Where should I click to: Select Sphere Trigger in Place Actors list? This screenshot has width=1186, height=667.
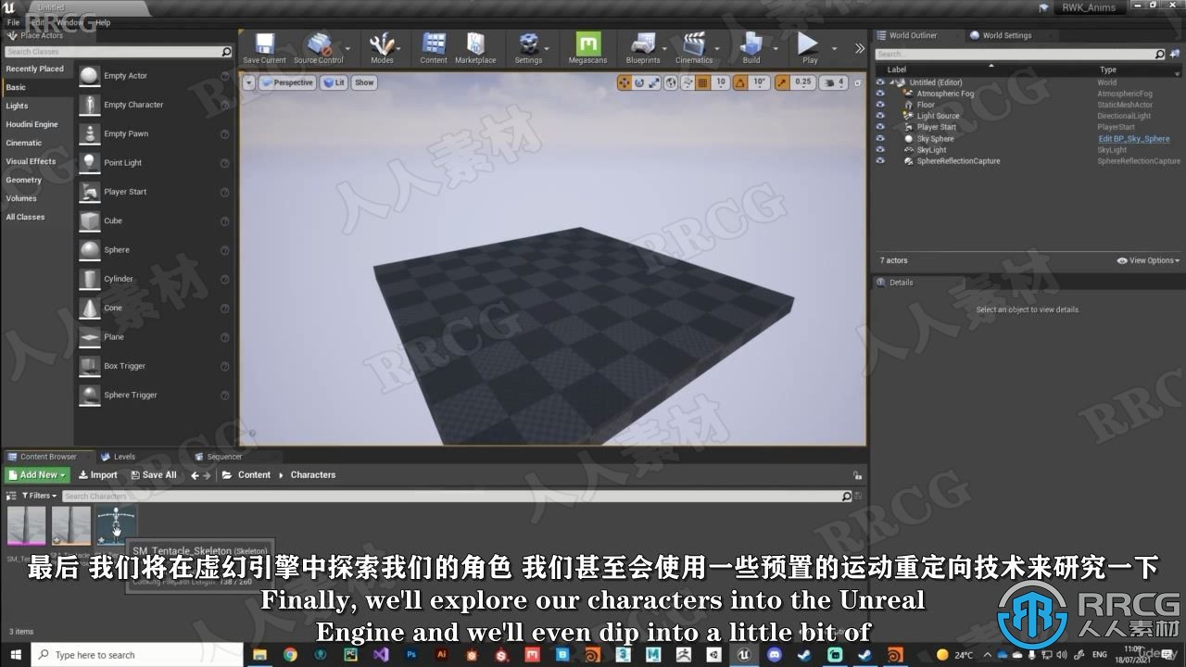153,395
